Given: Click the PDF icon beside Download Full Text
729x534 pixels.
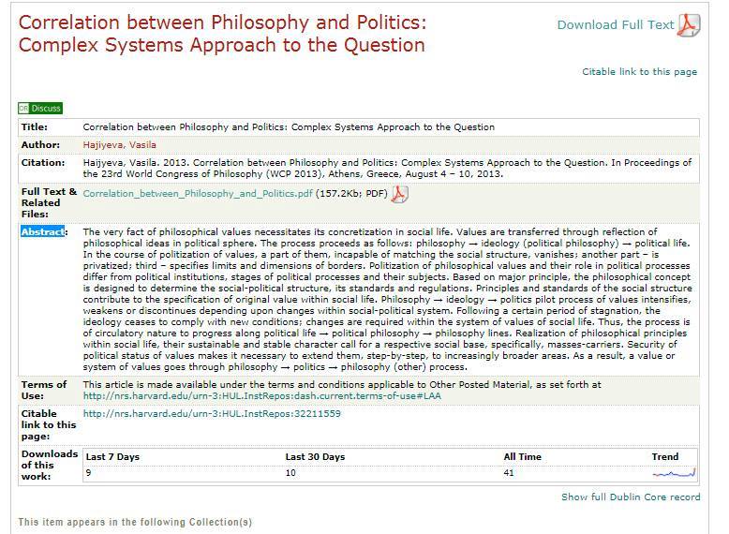Looking at the screenshot, I should 689,25.
